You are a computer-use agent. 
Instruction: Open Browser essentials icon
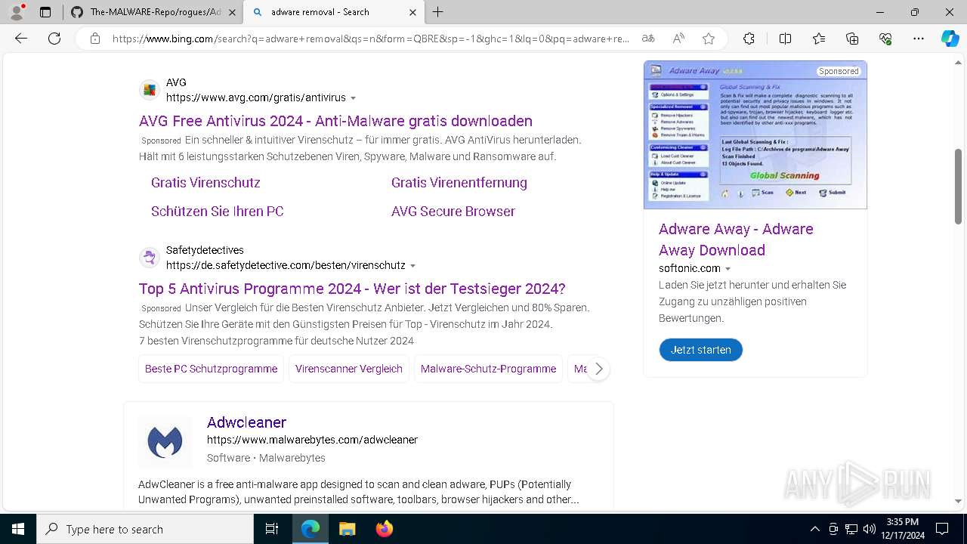coord(885,39)
